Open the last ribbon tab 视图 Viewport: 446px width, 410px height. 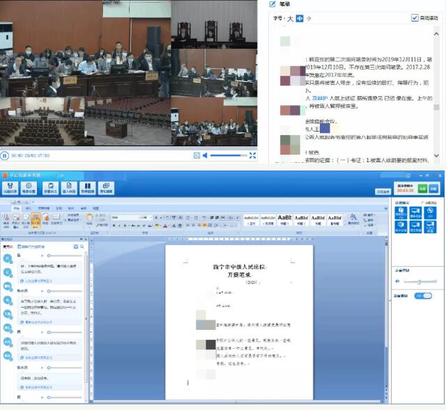(96, 208)
